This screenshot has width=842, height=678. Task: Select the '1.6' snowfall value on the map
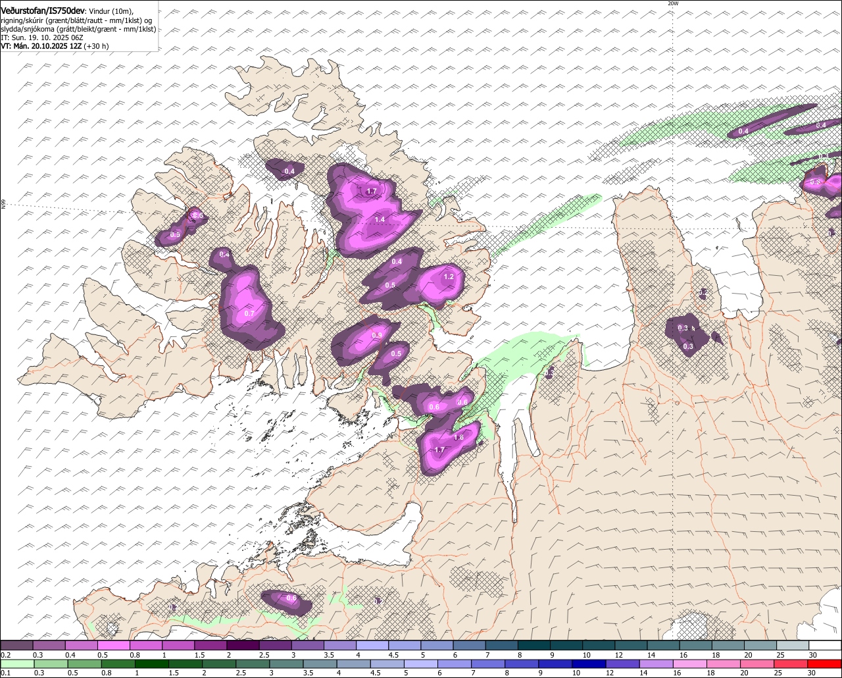click(459, 438)
